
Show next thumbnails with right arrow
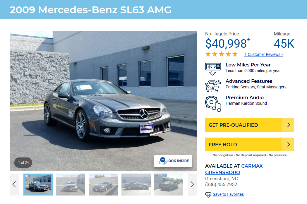192,184
